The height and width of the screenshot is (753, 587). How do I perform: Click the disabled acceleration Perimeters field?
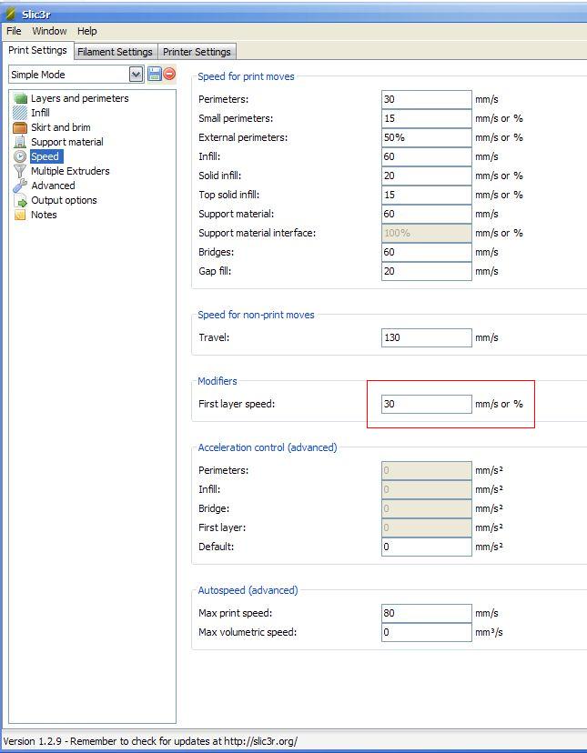427,471
